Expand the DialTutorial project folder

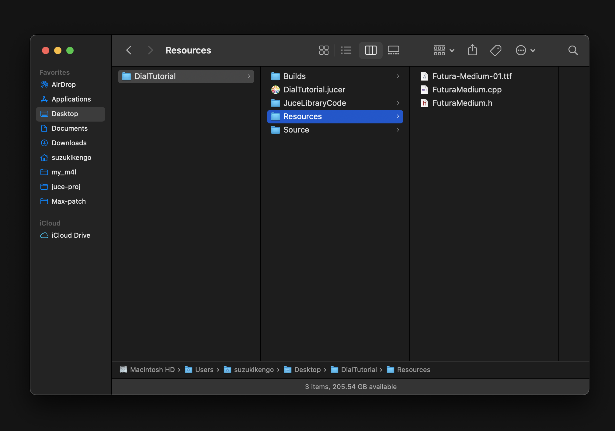(248, 76)
